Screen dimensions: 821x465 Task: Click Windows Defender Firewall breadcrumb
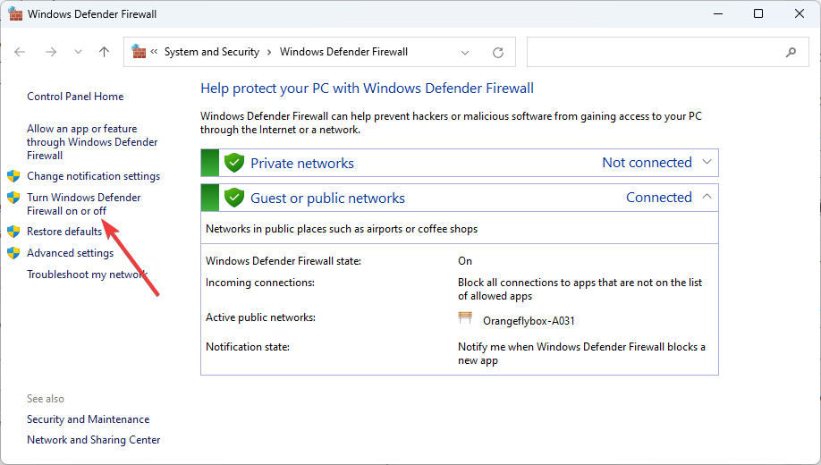click(343, 52)
